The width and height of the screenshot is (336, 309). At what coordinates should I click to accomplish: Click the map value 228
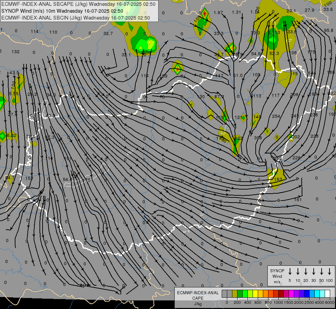coord(314,136)
